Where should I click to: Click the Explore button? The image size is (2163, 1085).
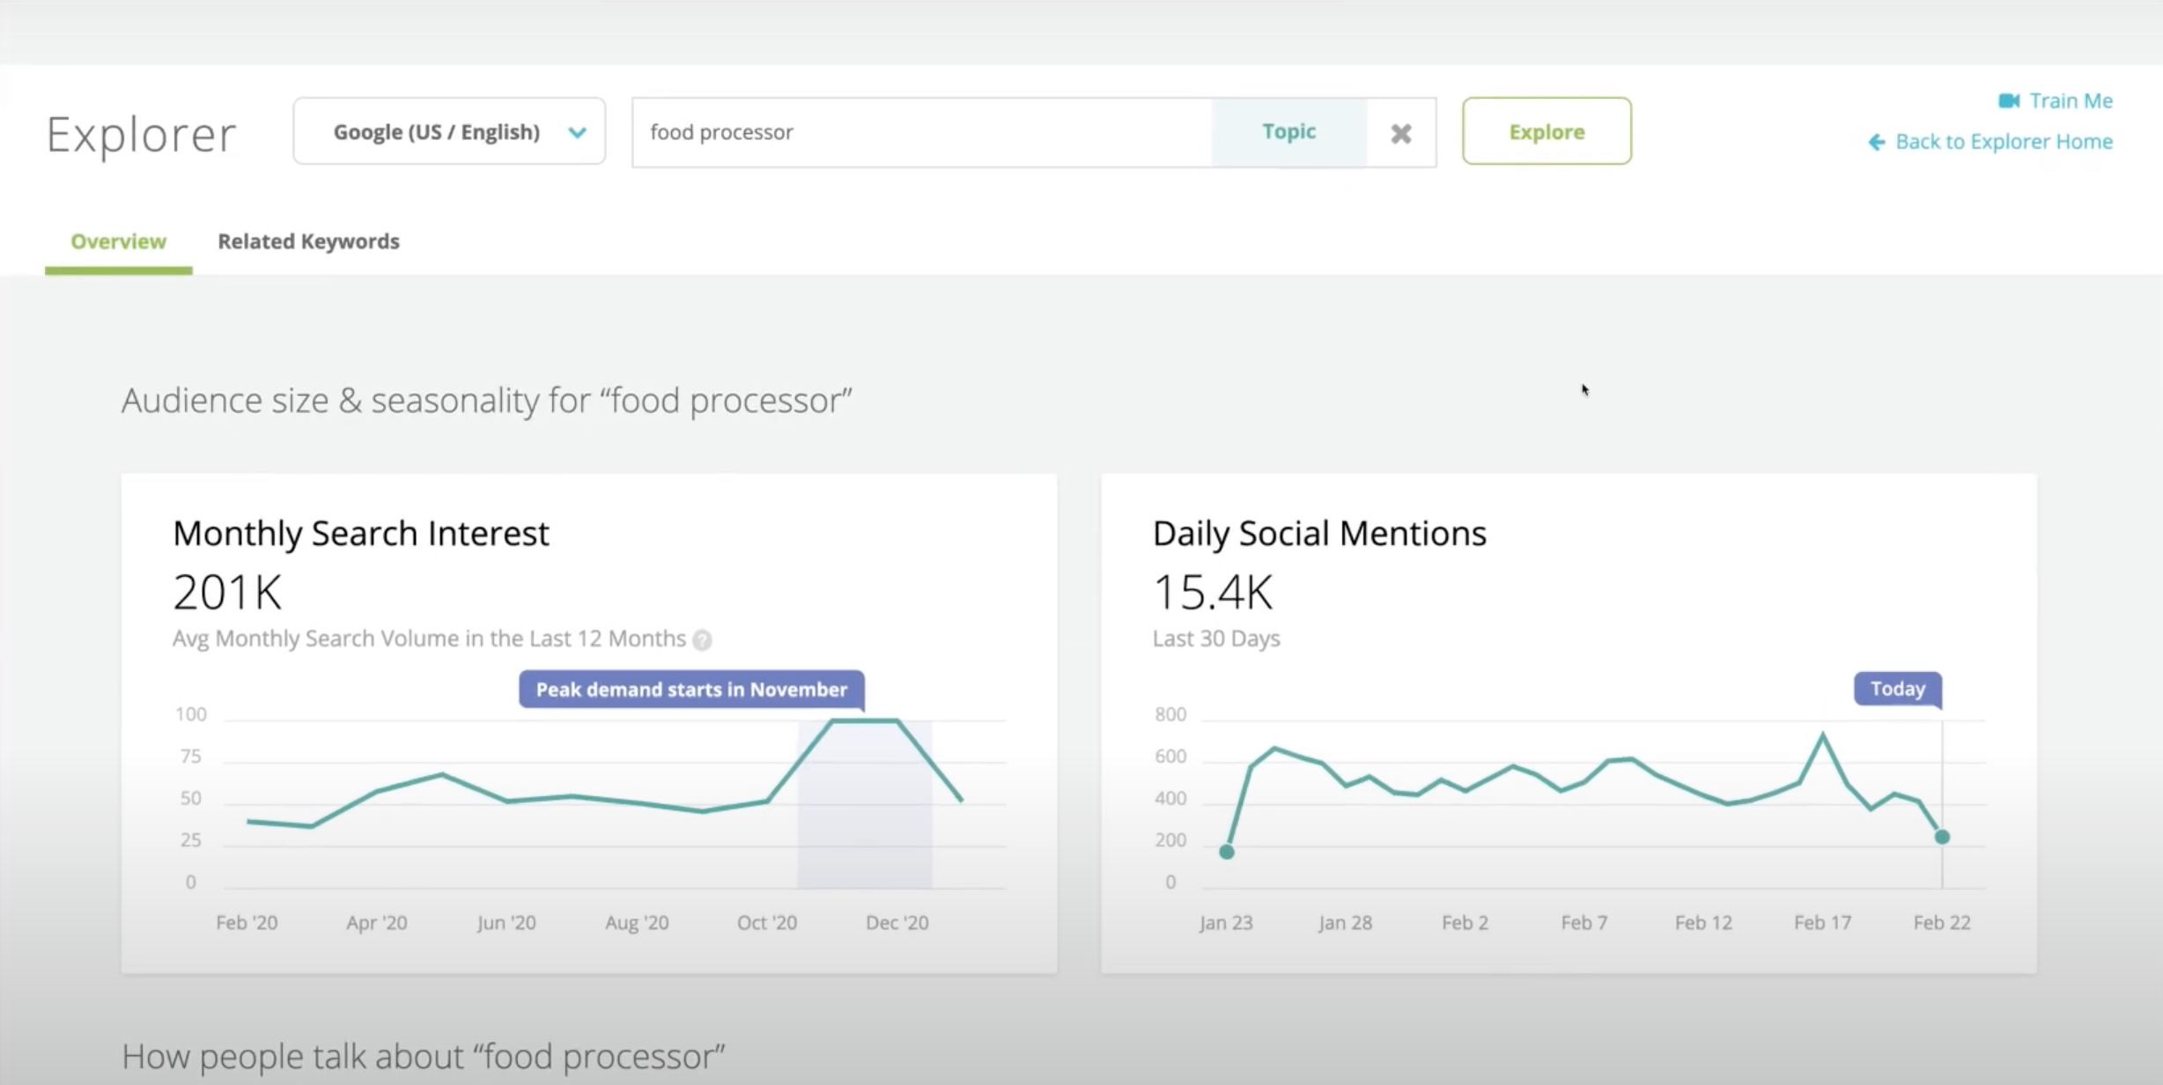tap(1546, 131)
